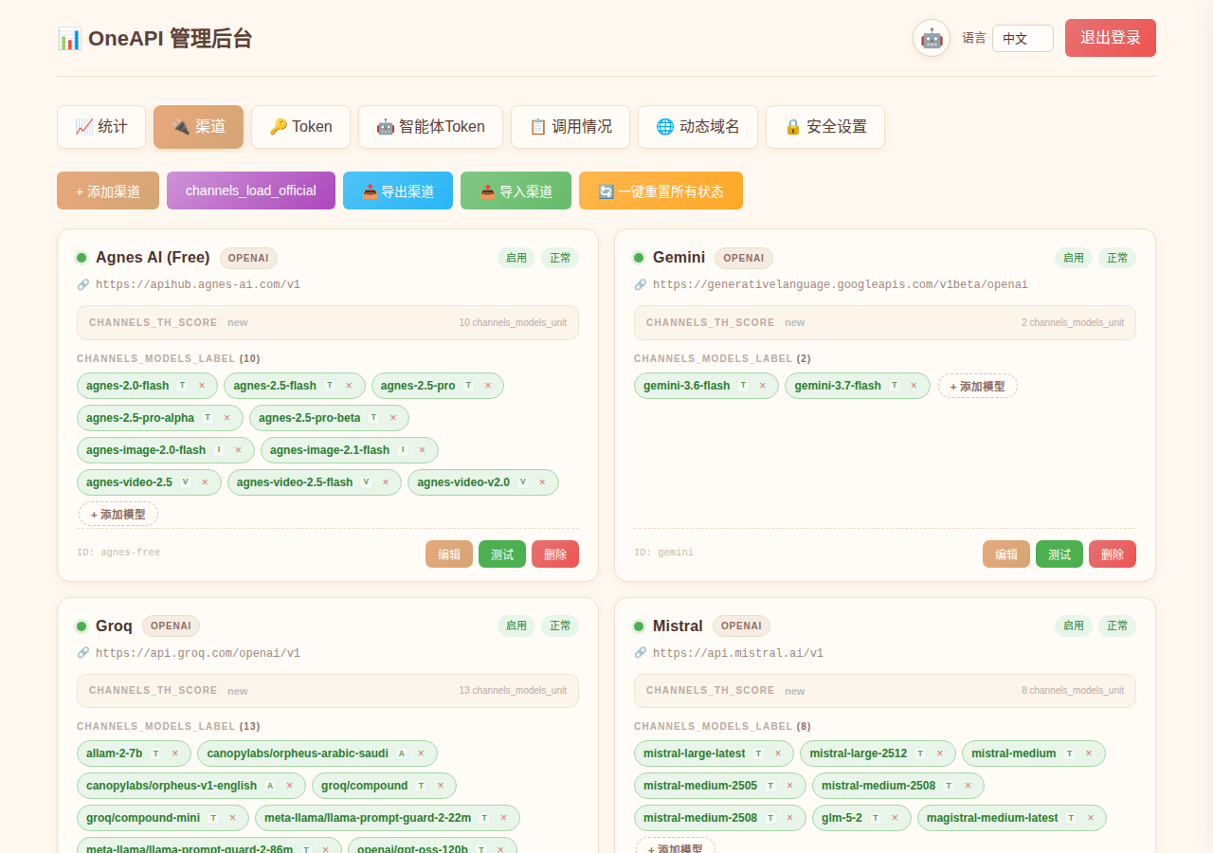Viewport: 1213px width, 853px height.
Task: Click the robot avatar icon in header
Action: (932, 38)
